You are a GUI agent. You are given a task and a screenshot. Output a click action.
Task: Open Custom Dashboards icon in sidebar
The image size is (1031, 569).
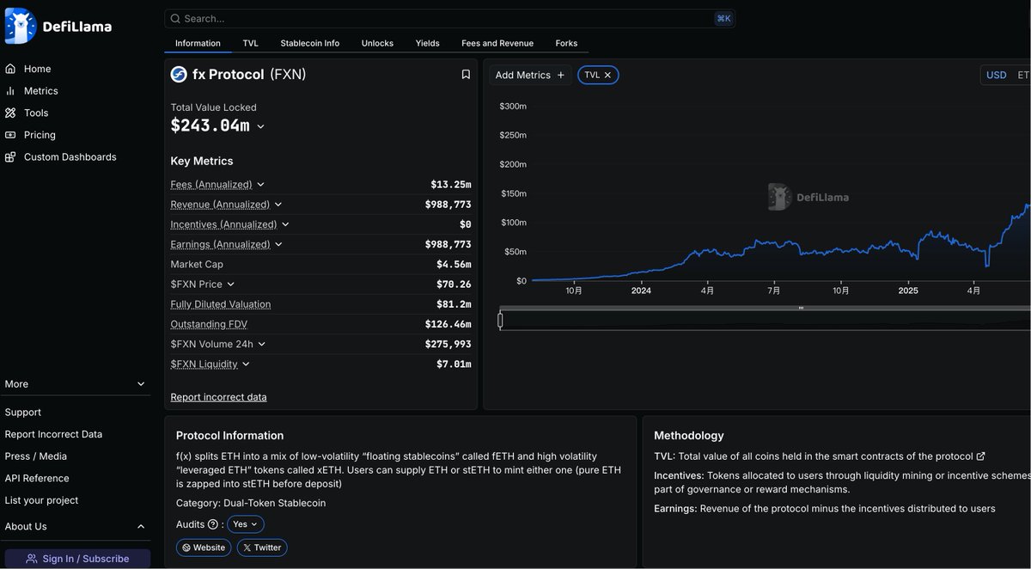pos(10,157)
